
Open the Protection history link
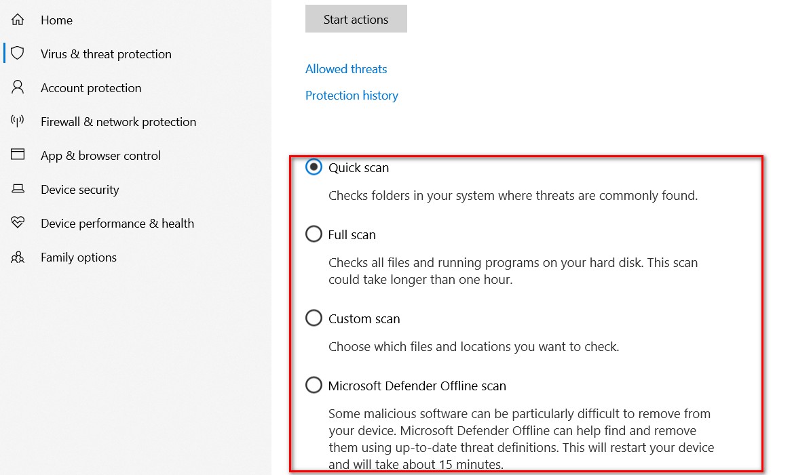pos(352,95)
